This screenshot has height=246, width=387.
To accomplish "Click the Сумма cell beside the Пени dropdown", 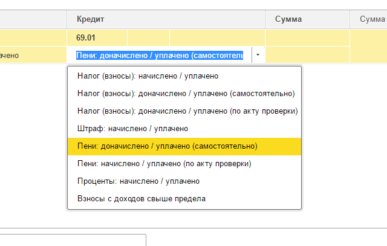I will tap(307, 55).
